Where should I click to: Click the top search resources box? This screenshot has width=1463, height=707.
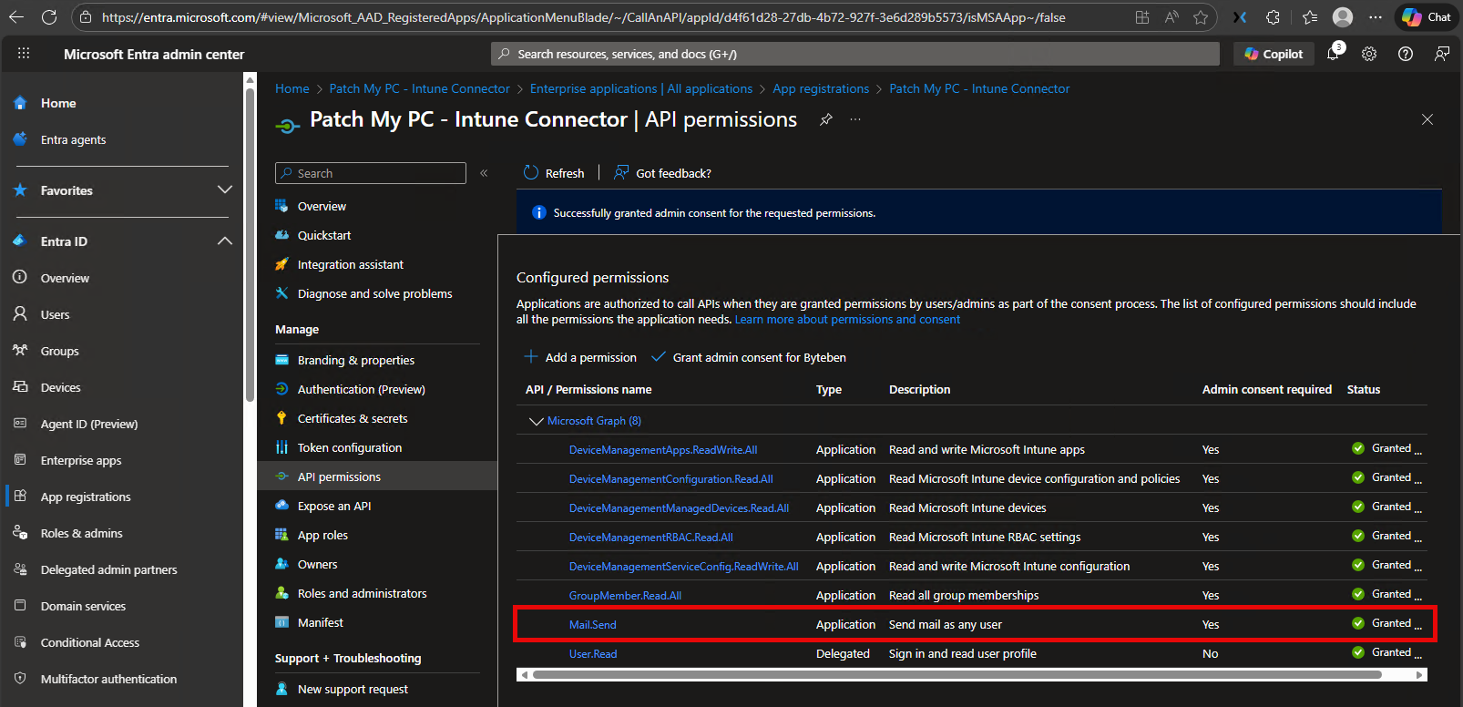855,54
